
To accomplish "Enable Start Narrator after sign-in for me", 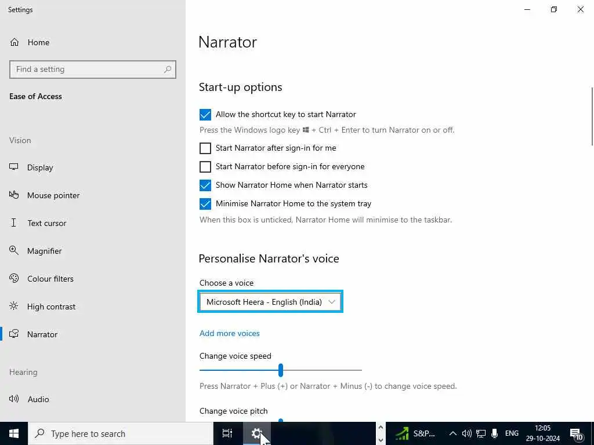I will (x=205, y=148).
